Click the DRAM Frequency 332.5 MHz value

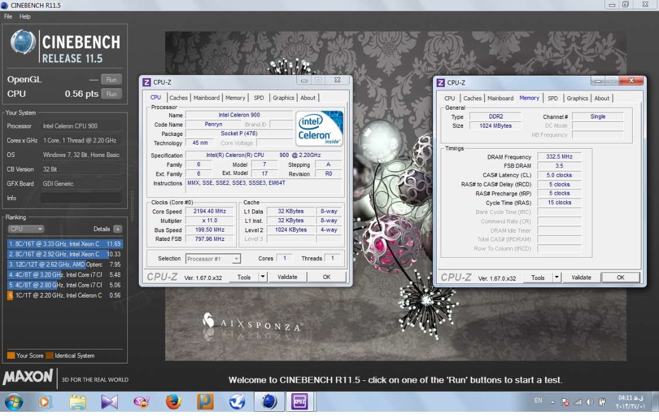(x=559, y=157)
